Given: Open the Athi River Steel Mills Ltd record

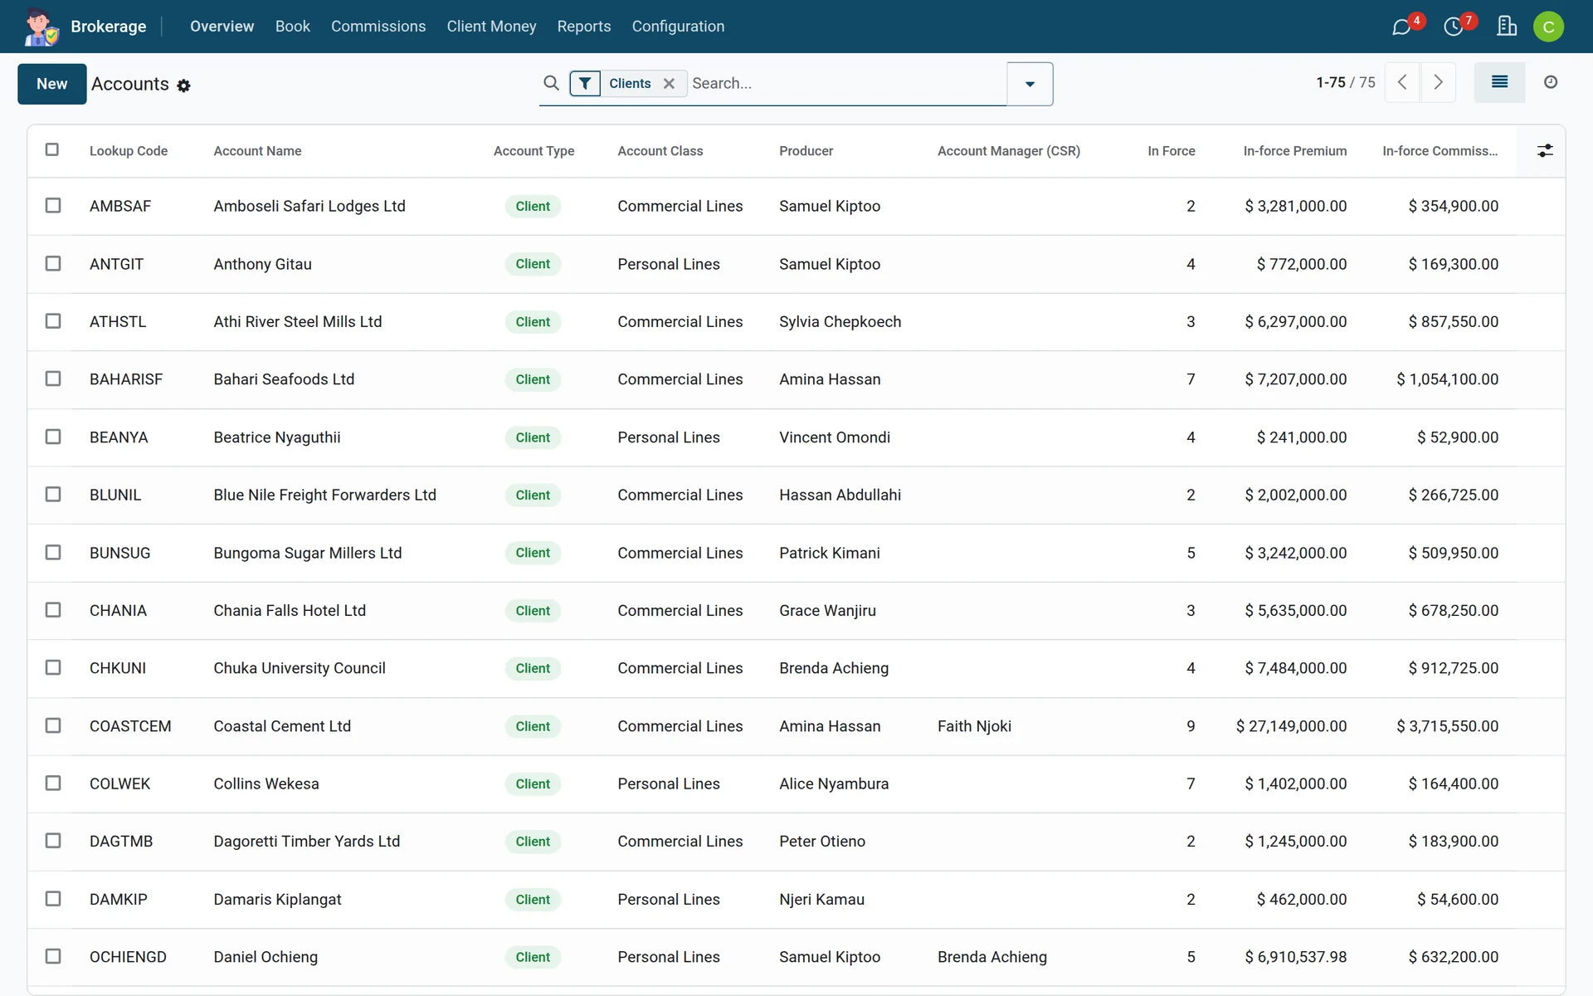Looking at the screenshot, I should pyautogui.click(x=298, y=321).
